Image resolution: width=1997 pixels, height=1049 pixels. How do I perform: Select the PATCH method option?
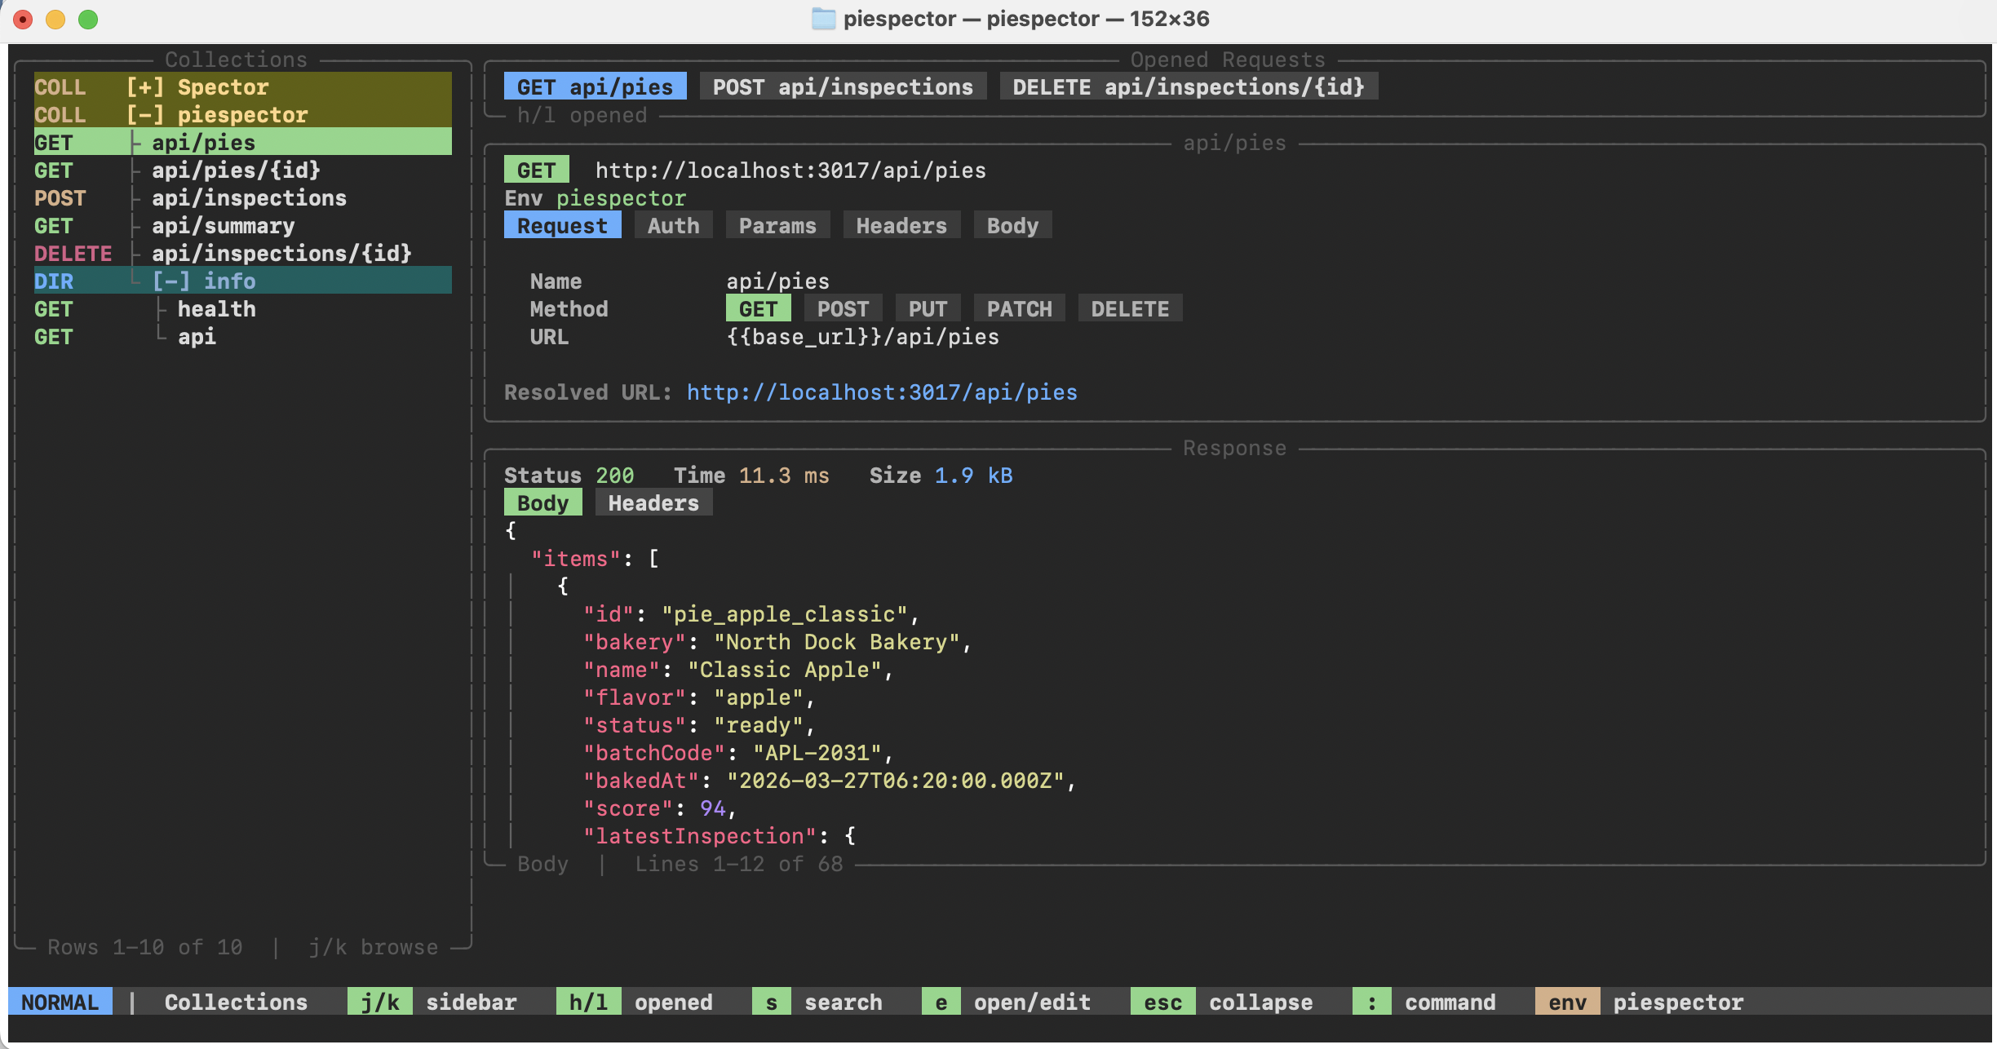pyautogui.click(x=1019, y=309)
